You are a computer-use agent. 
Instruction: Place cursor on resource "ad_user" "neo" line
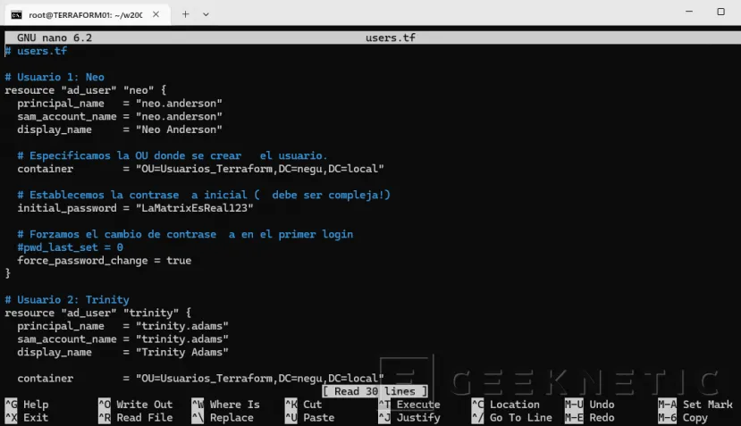click(x=86, y=90)
